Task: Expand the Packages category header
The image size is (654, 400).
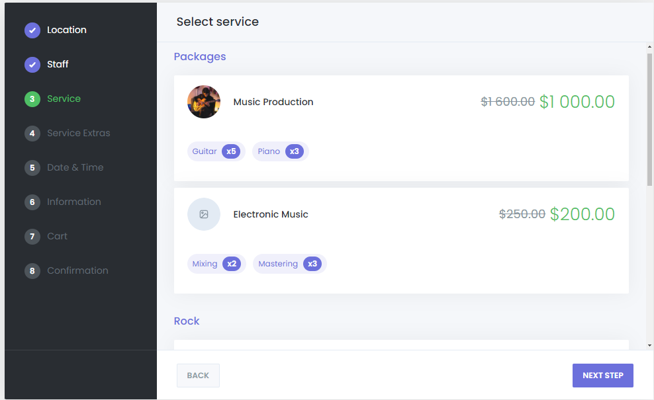Action: pyautogui.click(x=200, y=57)
